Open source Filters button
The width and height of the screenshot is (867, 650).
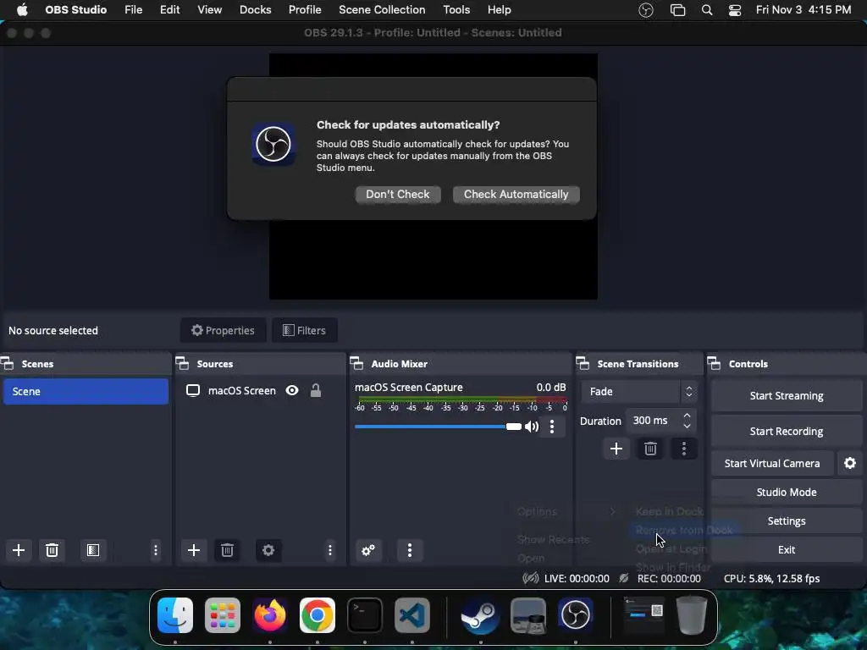(x=305, y=331)
